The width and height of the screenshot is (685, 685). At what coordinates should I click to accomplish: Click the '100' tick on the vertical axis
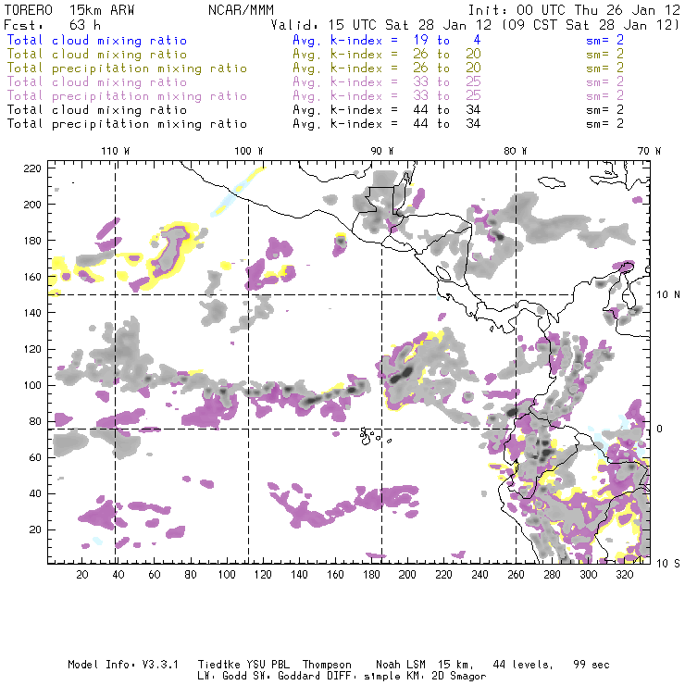[x=32, y=385]
